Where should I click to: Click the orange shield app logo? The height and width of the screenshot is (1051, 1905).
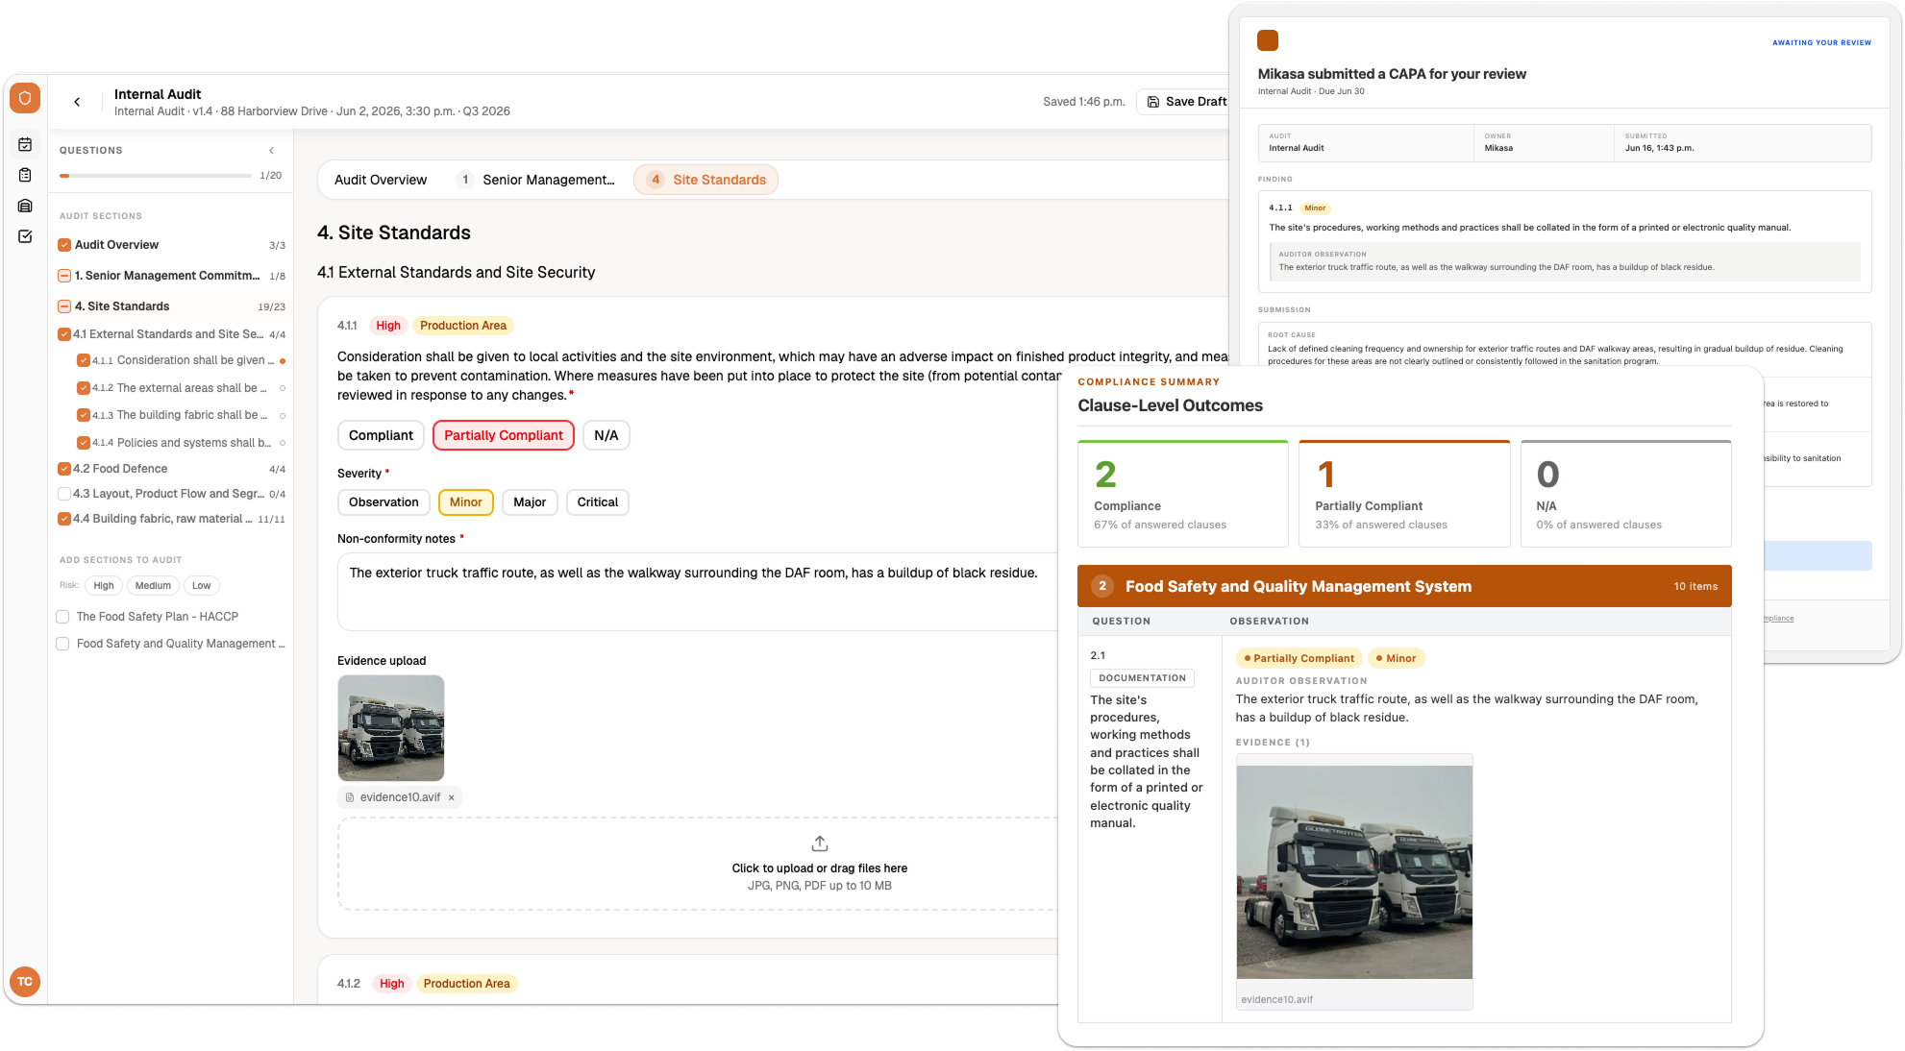[25, 98]
